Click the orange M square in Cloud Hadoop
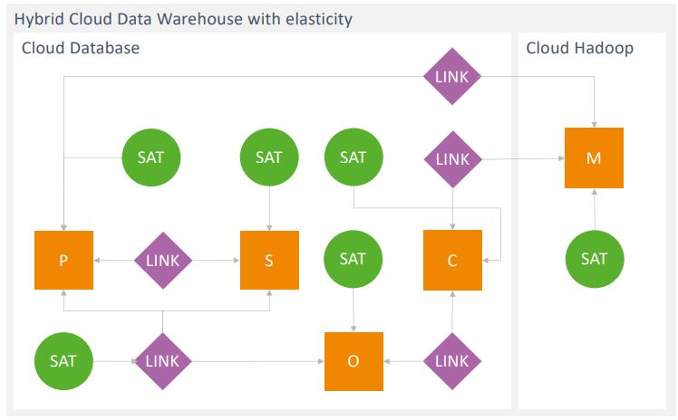This screenshot has height=420, width=678. tap(594, 158)
